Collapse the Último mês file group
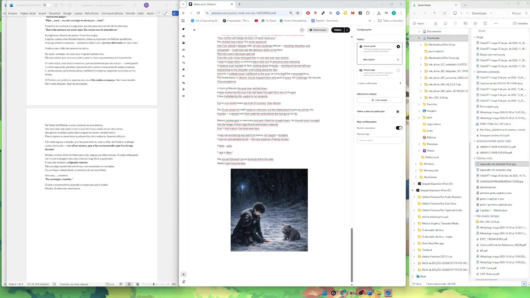This screenshot has width=530, height=298. pyautogui.click(x=475, y=158)
